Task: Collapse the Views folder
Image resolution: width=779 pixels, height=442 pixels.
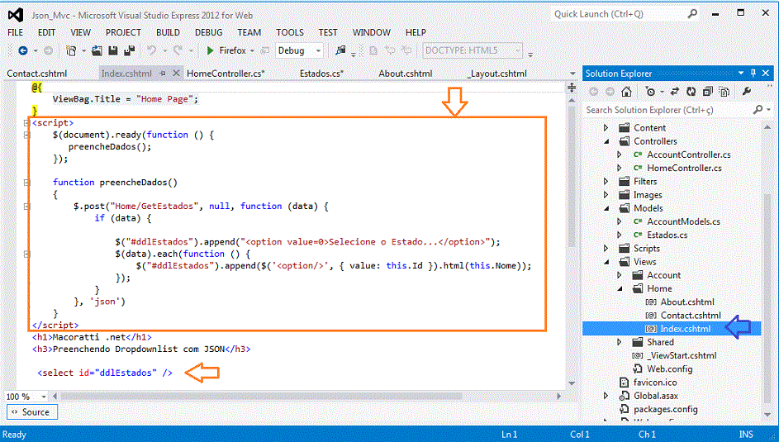Action: (x=606, y=262)
